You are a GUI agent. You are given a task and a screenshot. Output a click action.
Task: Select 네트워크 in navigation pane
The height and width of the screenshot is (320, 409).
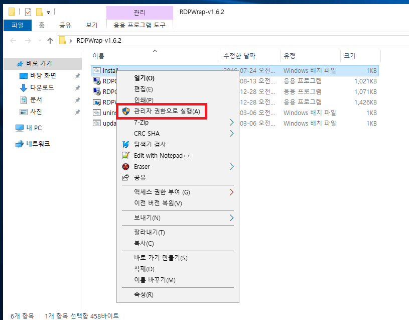click(x=38, y=144)
